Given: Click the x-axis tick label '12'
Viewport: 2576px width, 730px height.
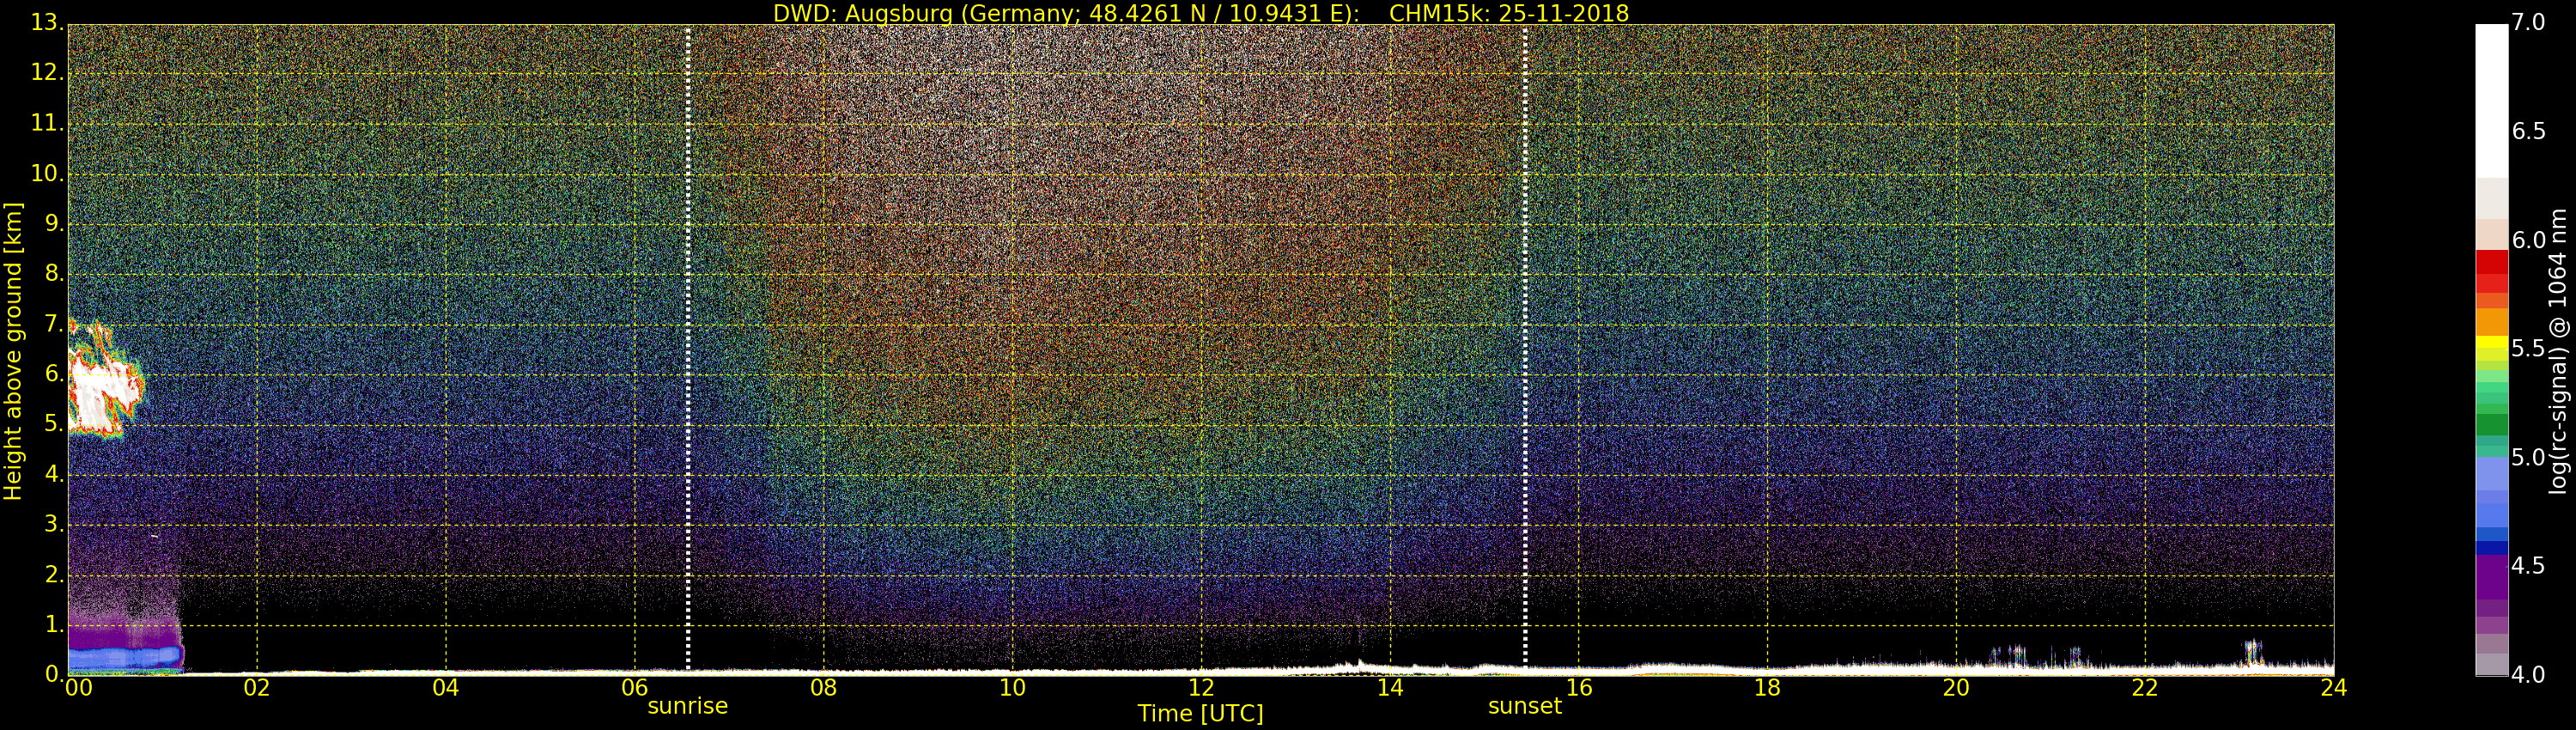Looking at the screenshot, I should pyautogui.click(x=1202, y=688).
